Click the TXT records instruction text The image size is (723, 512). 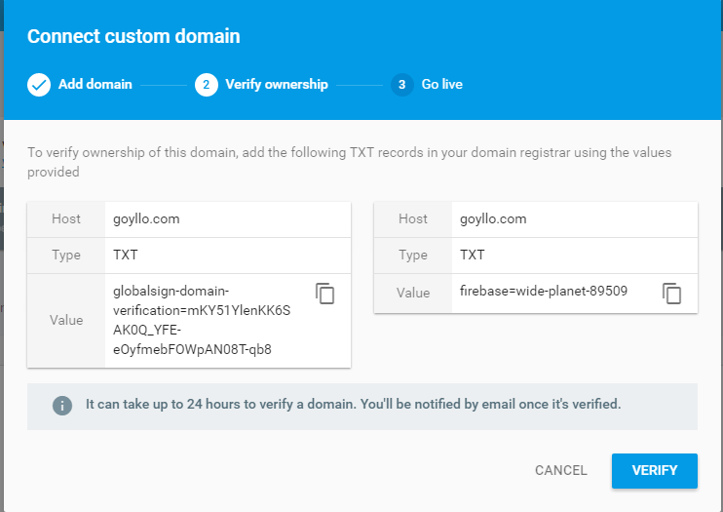pos(349,162)
